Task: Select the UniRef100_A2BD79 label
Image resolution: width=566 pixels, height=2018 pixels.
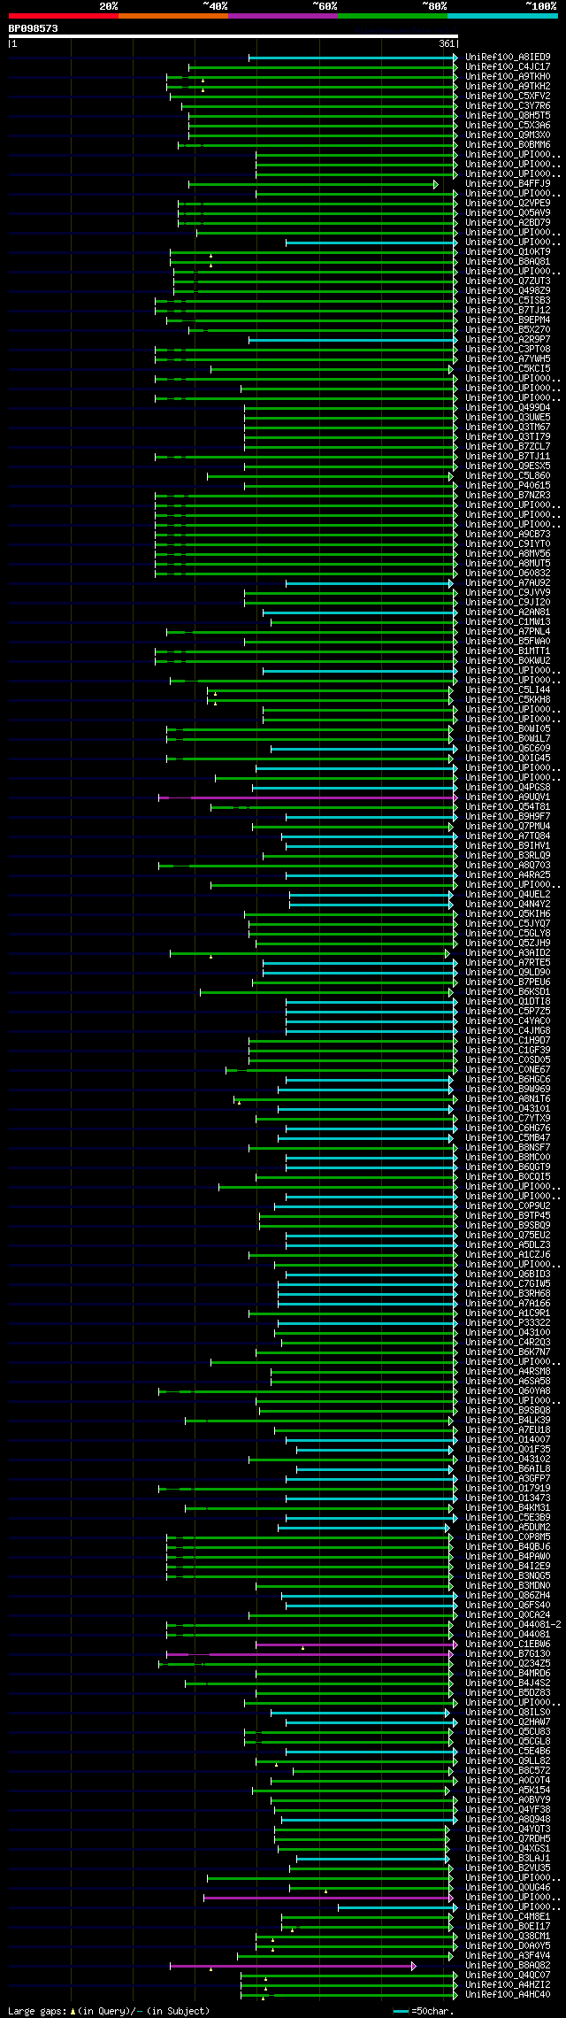Action: pyautogui.click(x=508, y=223)
